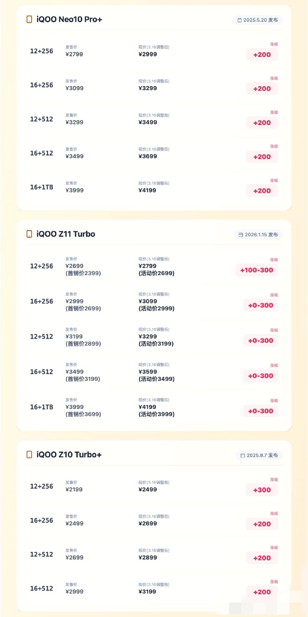The width and height of the screenshot is (308, 617).
Task: Click the +200 badge for Neo10 Pro+ 16+1TB
Action: click(262, 191)
